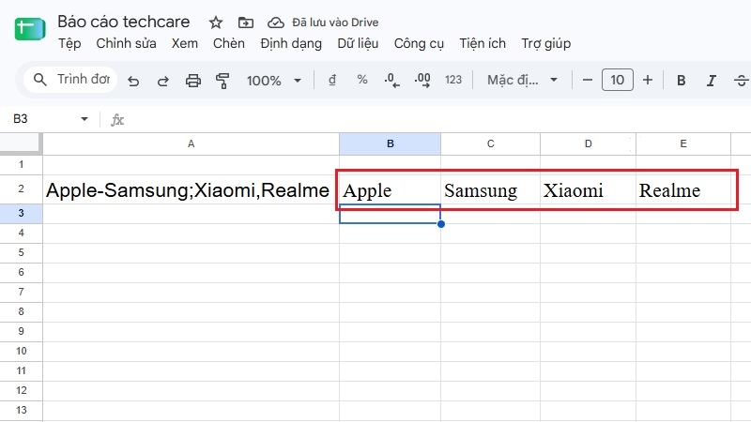
Task: Activate the paint format tool
Action: click(x=222, y=81)
